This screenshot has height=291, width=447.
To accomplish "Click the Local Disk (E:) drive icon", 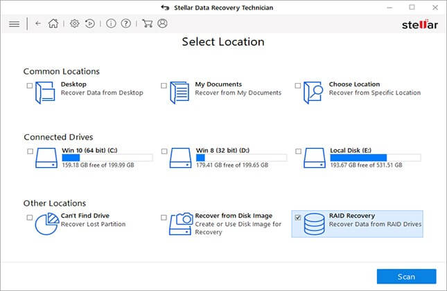I will (315, 158).
